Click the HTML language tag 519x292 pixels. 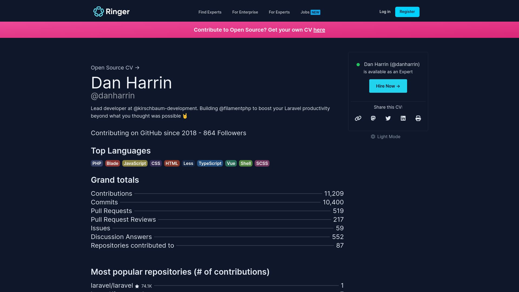coord(172,163)
